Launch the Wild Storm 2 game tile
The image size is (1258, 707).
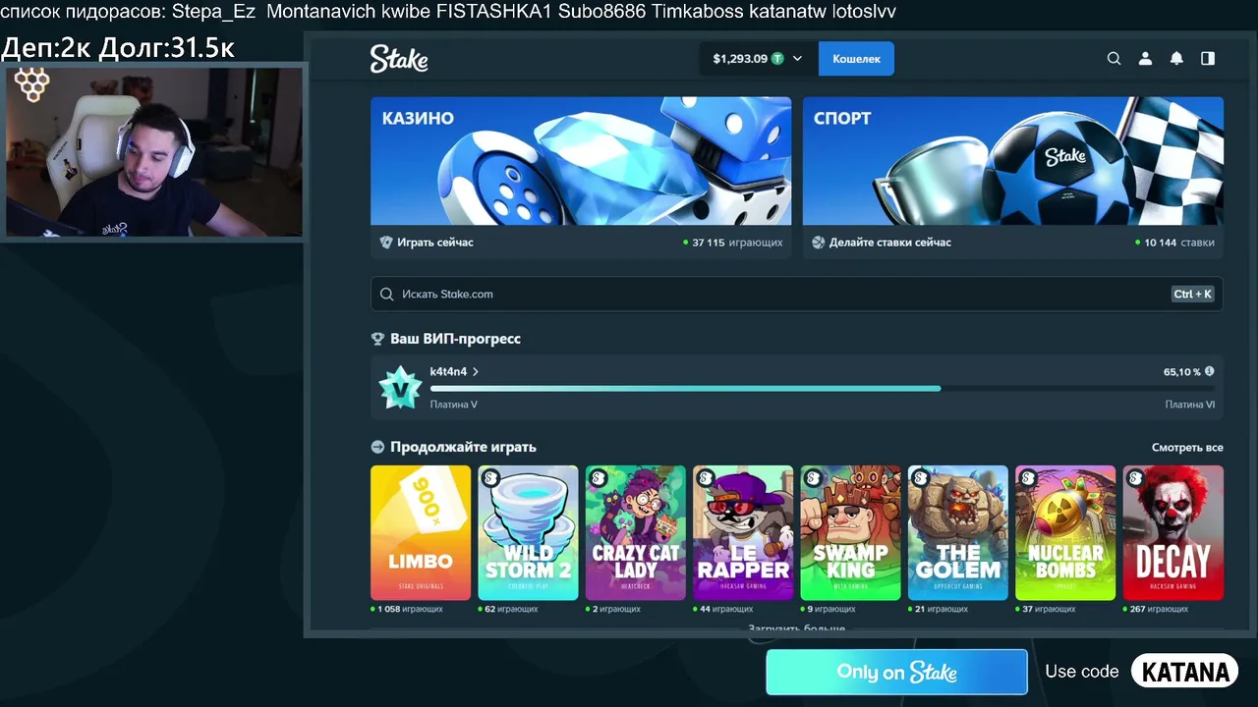(x=528, y=532)
